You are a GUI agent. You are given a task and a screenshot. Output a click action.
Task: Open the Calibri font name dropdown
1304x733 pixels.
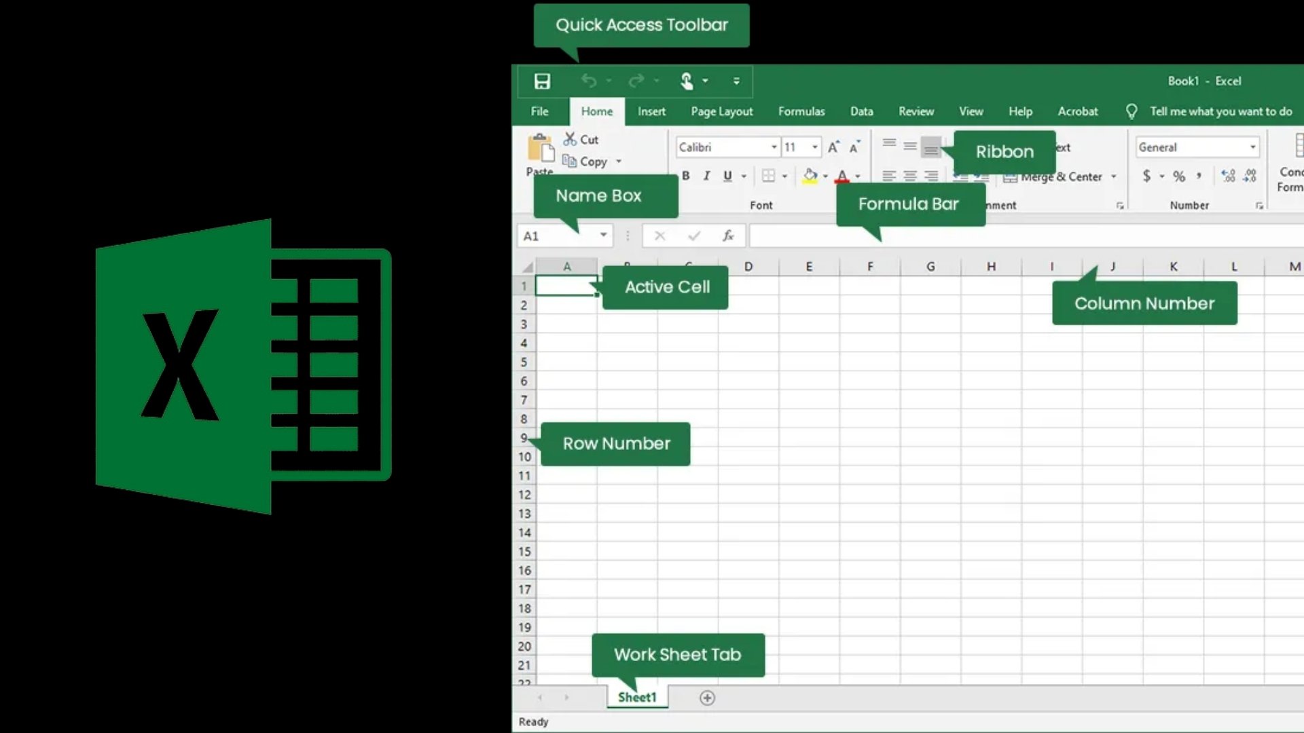click(774, 147)
